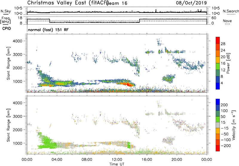Click 2000 tick in velocity panel

tap(17, 130)
